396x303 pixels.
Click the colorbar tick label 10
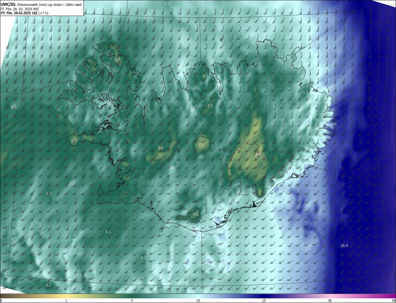(x=198, y=301)
